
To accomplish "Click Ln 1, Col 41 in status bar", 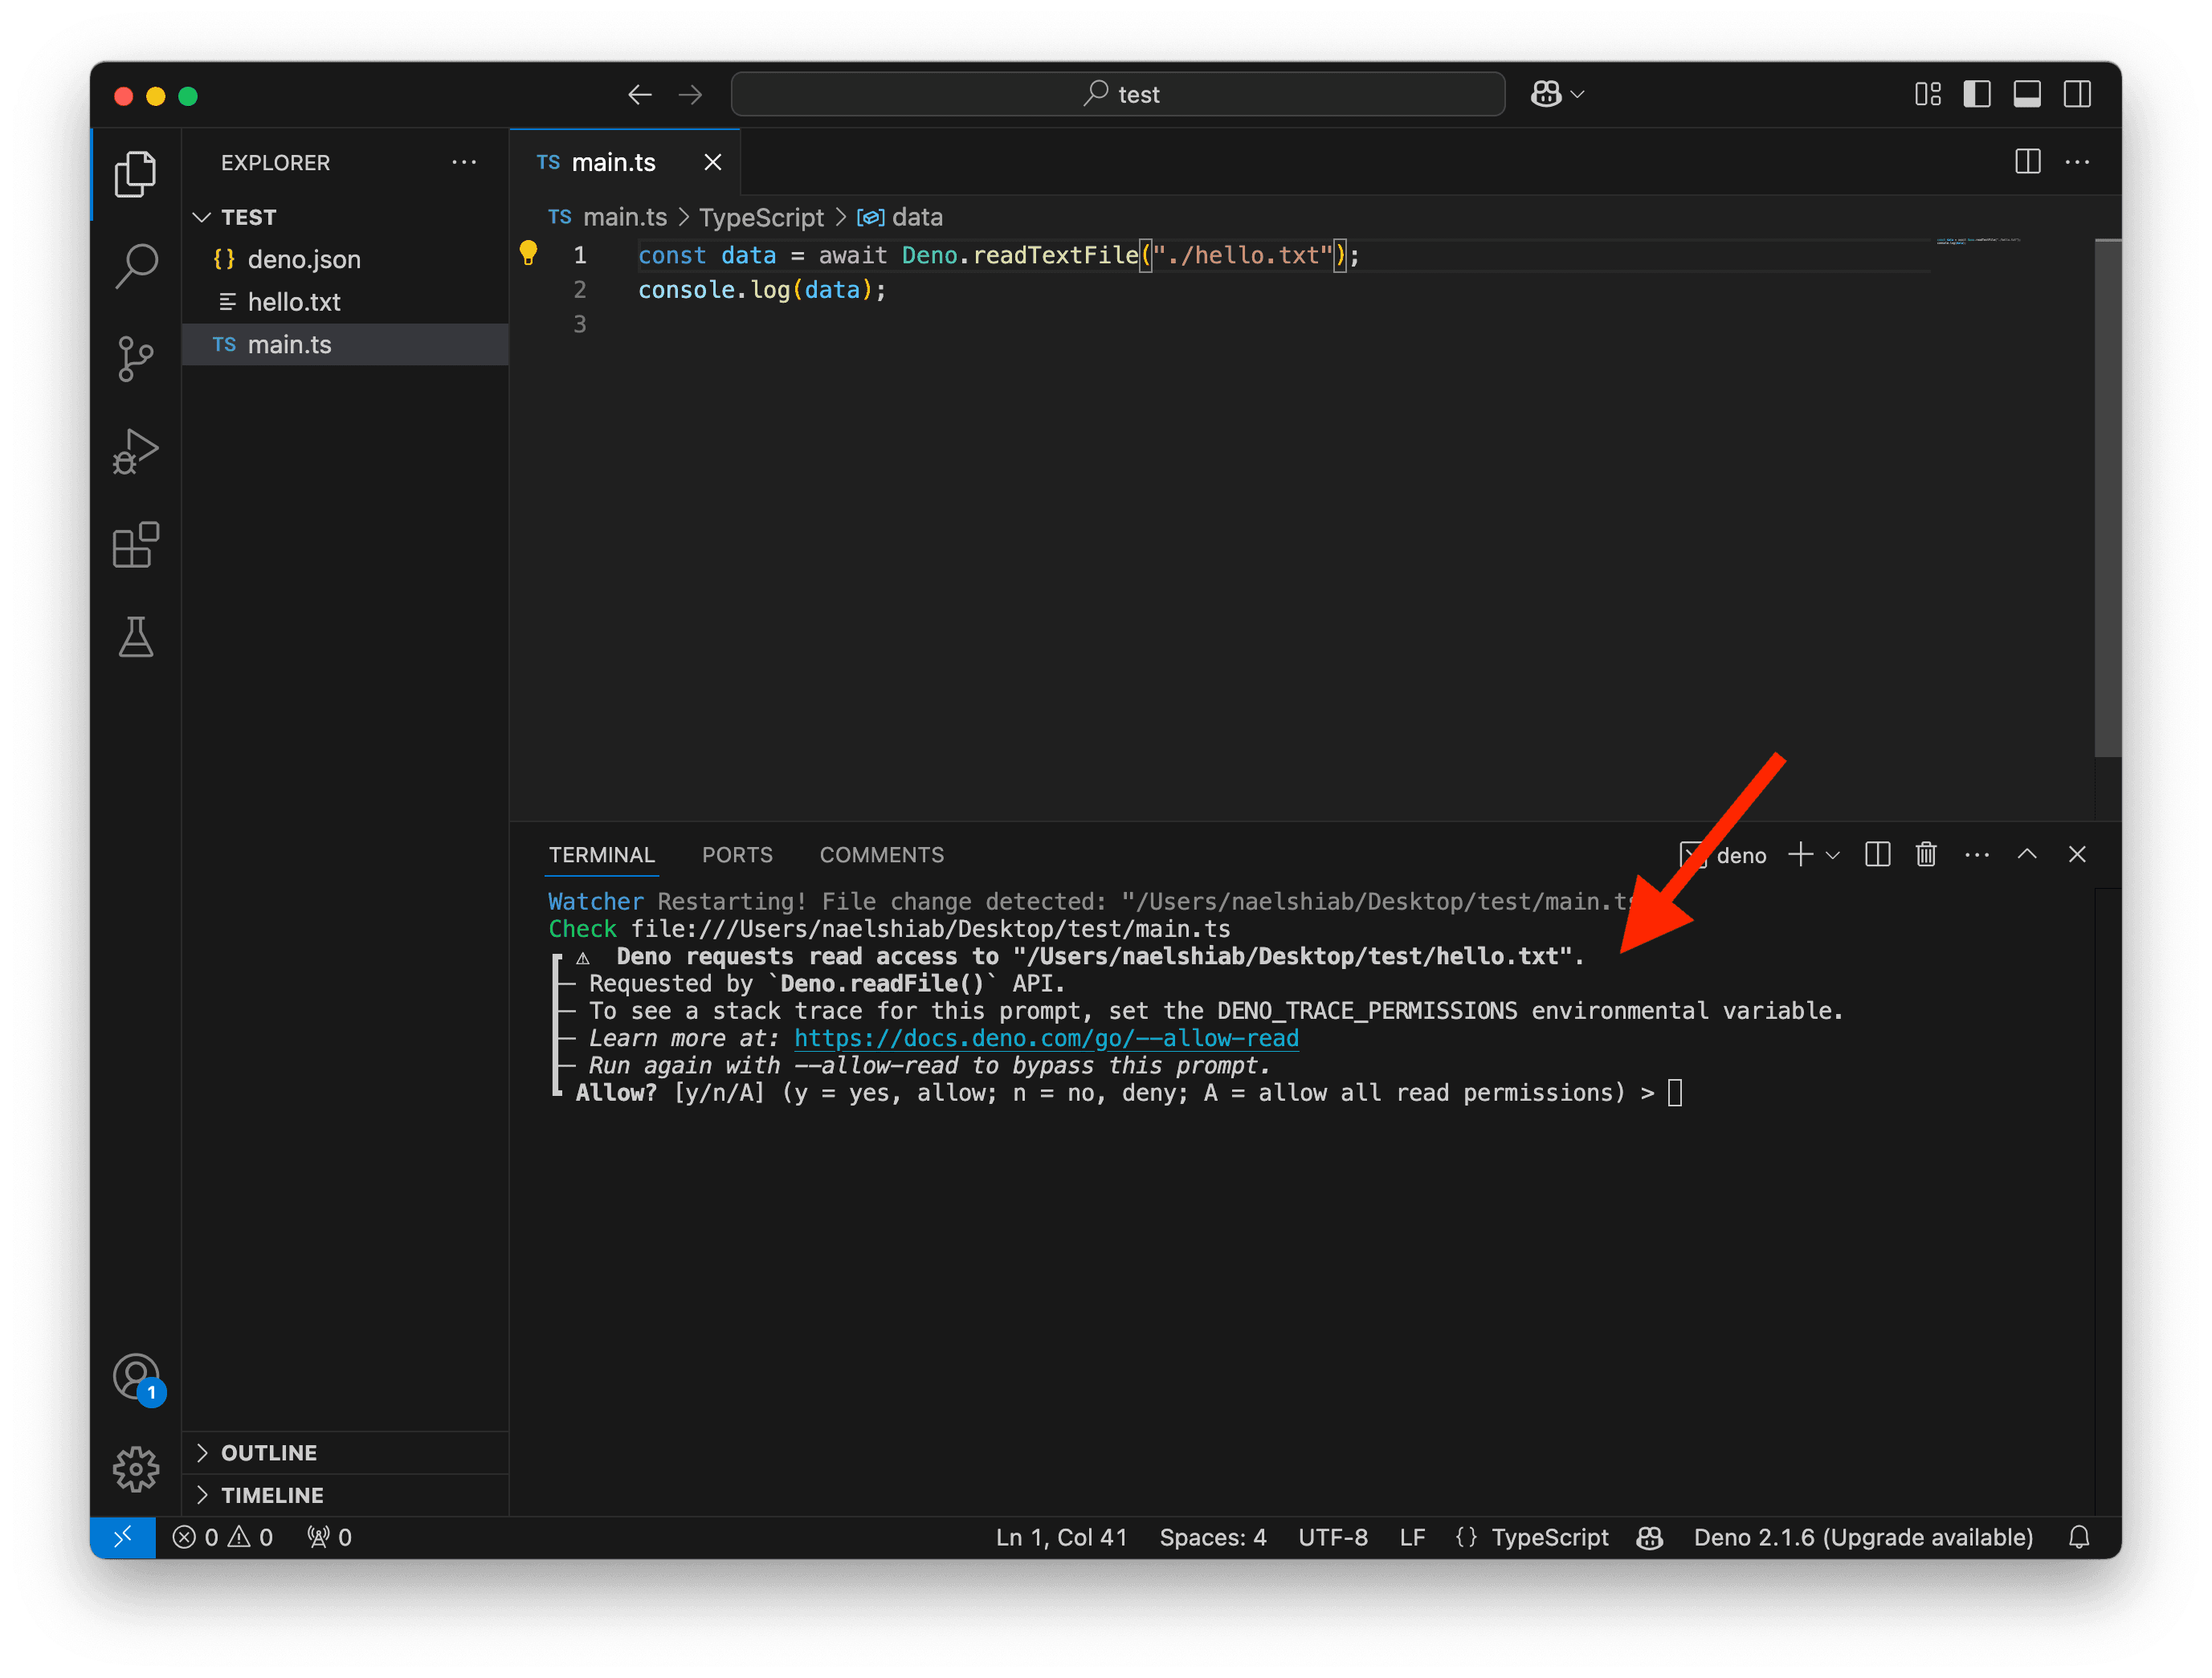I will click(x=1061, y=1537).
